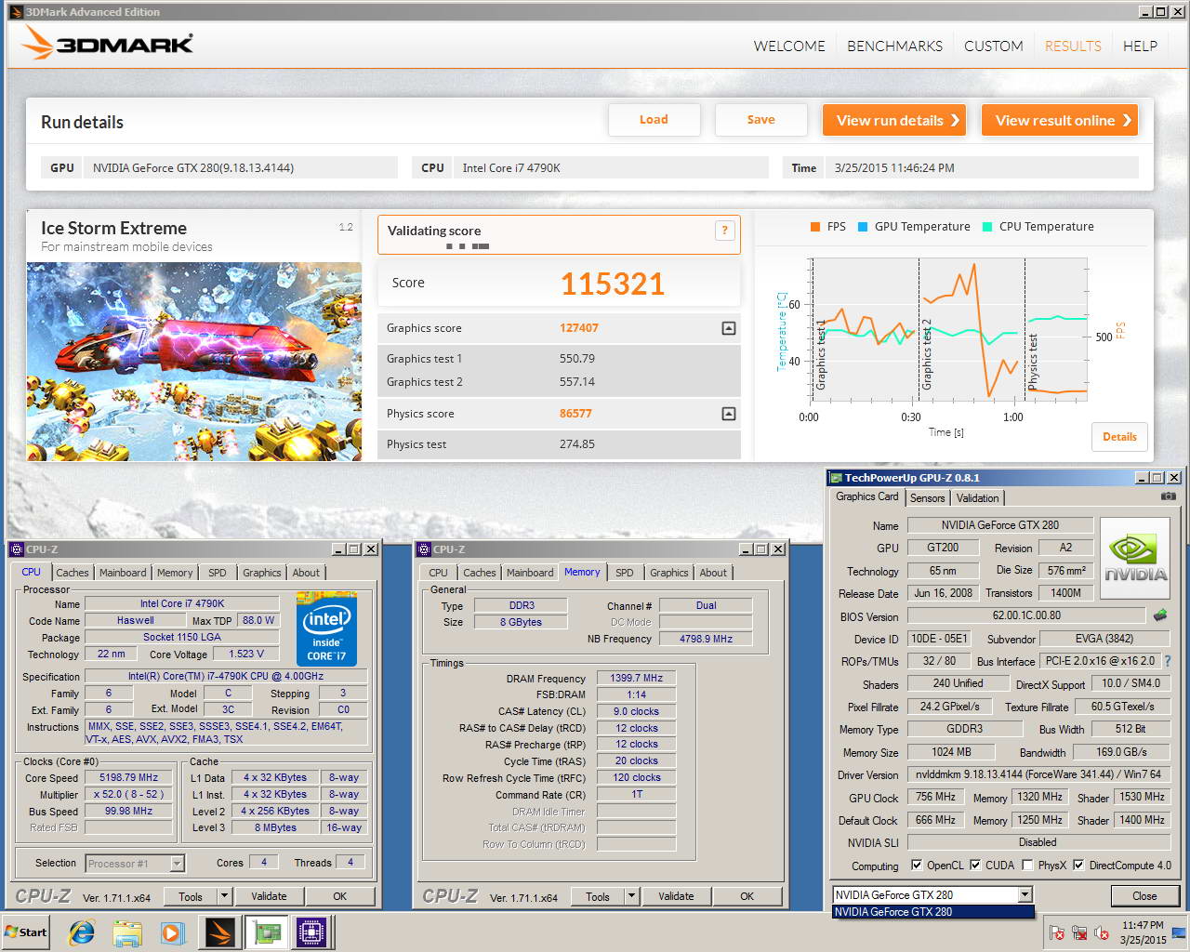Open SPD tab in Memory CPU-Z window
The height and width of the screenshot is (952, 1190).
pos(625,573)
